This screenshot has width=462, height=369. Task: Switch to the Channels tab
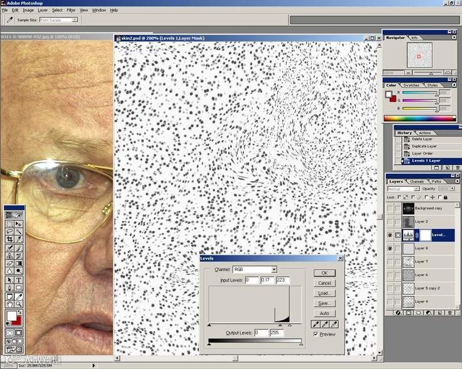click(417, 181)
